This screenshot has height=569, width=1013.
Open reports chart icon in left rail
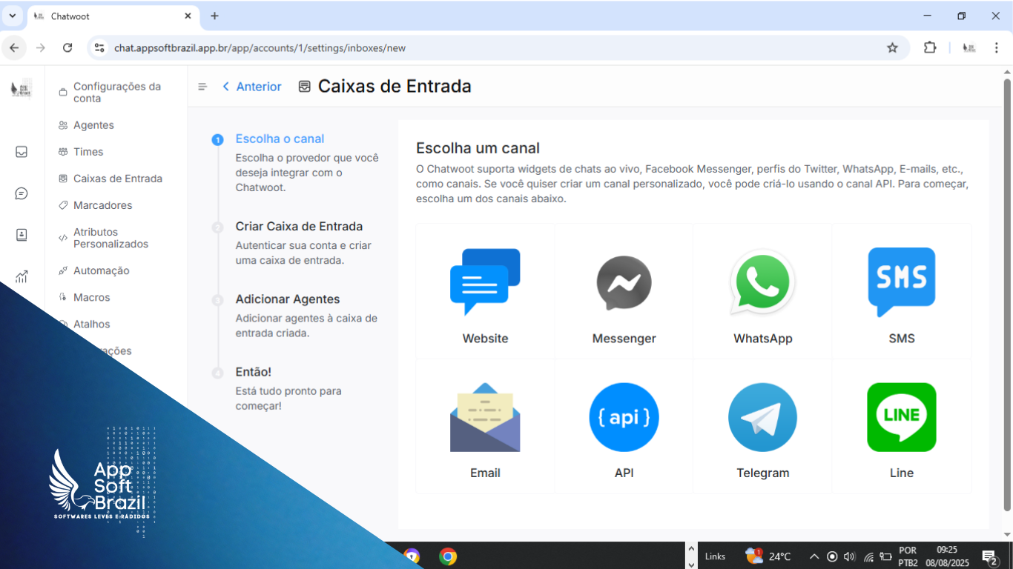(22, 277)
